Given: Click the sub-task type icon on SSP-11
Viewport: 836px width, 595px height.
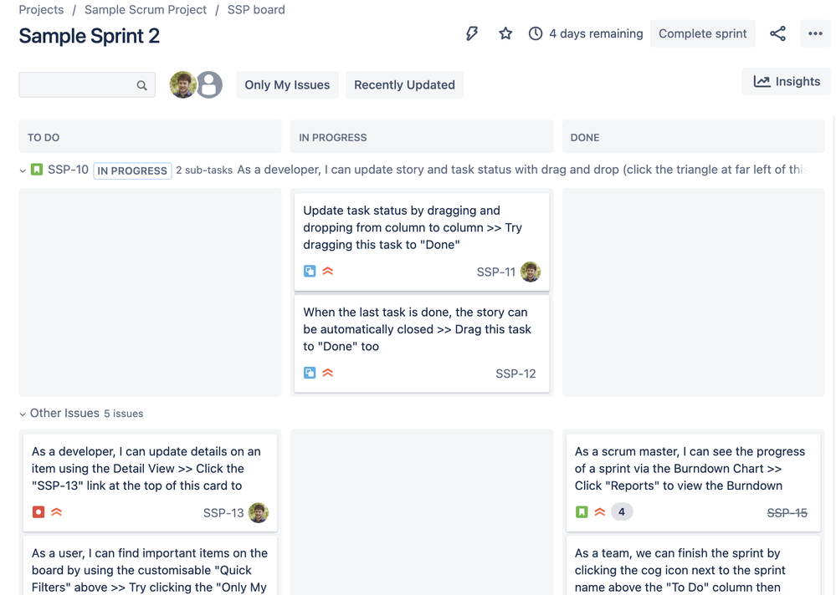Looking at the screenshot, I should click(x=310, y=271).
